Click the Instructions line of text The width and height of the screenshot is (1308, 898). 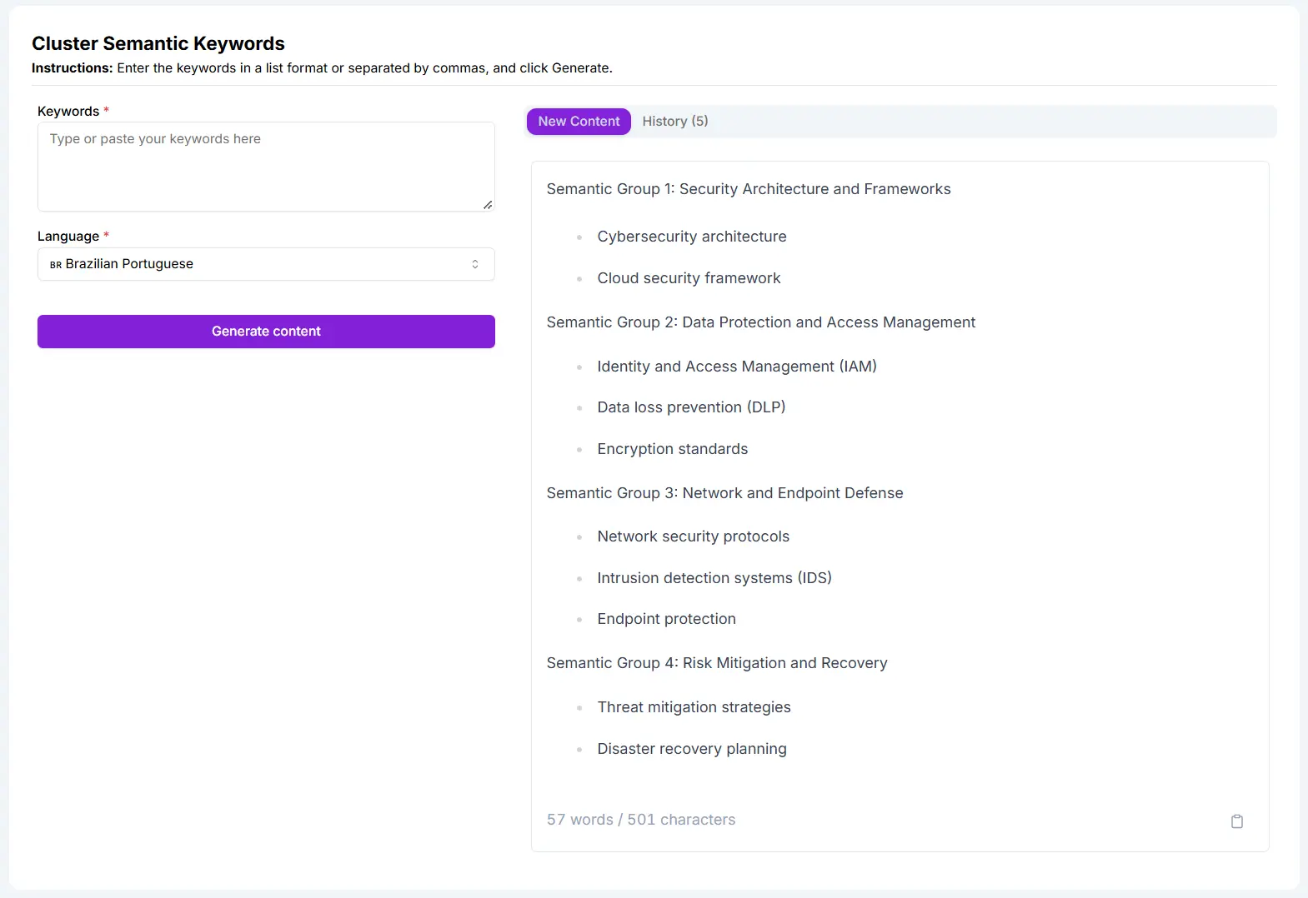[322, 68]
